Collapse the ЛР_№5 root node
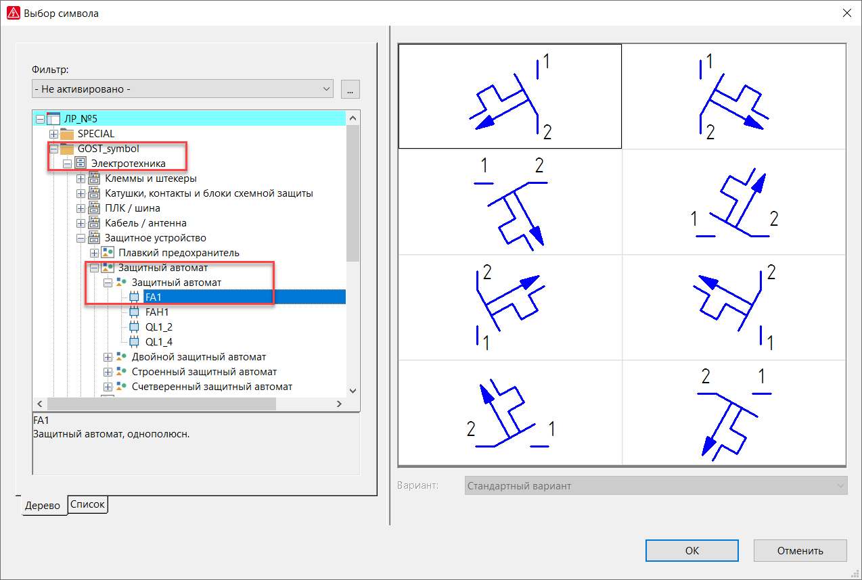 (40, 119)
